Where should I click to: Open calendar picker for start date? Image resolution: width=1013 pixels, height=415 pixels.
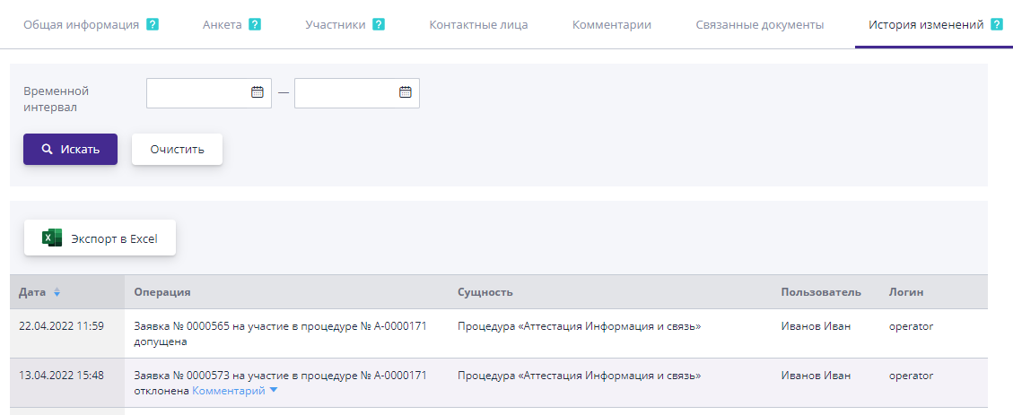pyautogui.click(x=257, y=92)
